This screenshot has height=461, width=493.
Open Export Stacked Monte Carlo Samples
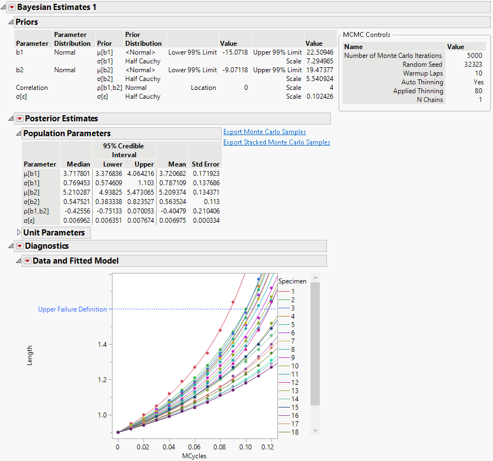pos(276,142)
